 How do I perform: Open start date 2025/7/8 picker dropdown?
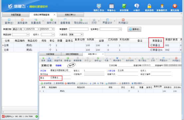click(x=39, y=29)
